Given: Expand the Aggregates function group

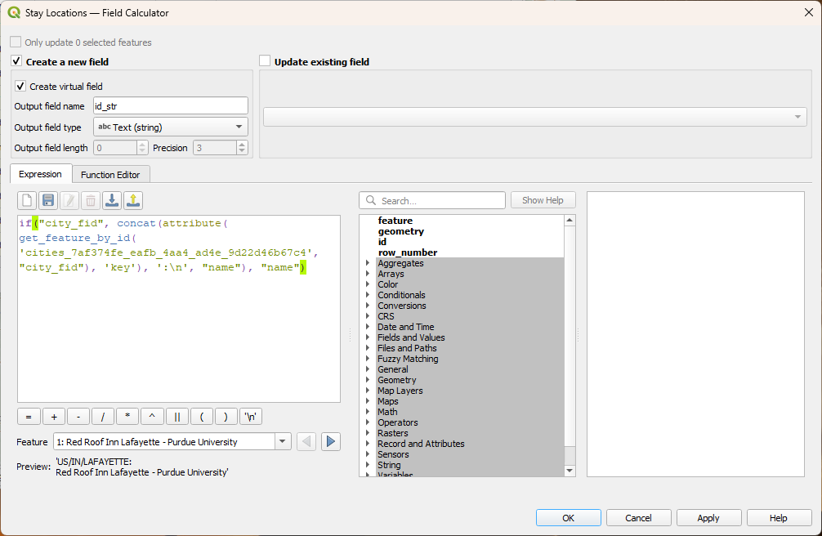Looking at the screenshot, I should [x=368, y=264].
